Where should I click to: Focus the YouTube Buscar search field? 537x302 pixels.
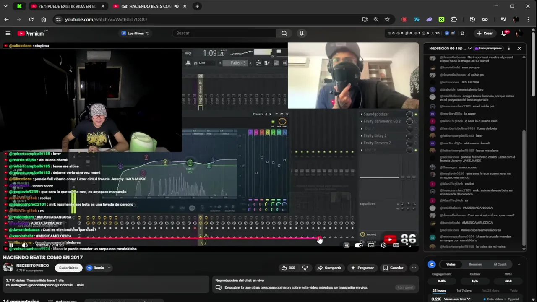pyautogui.click(x=224, y=33)
